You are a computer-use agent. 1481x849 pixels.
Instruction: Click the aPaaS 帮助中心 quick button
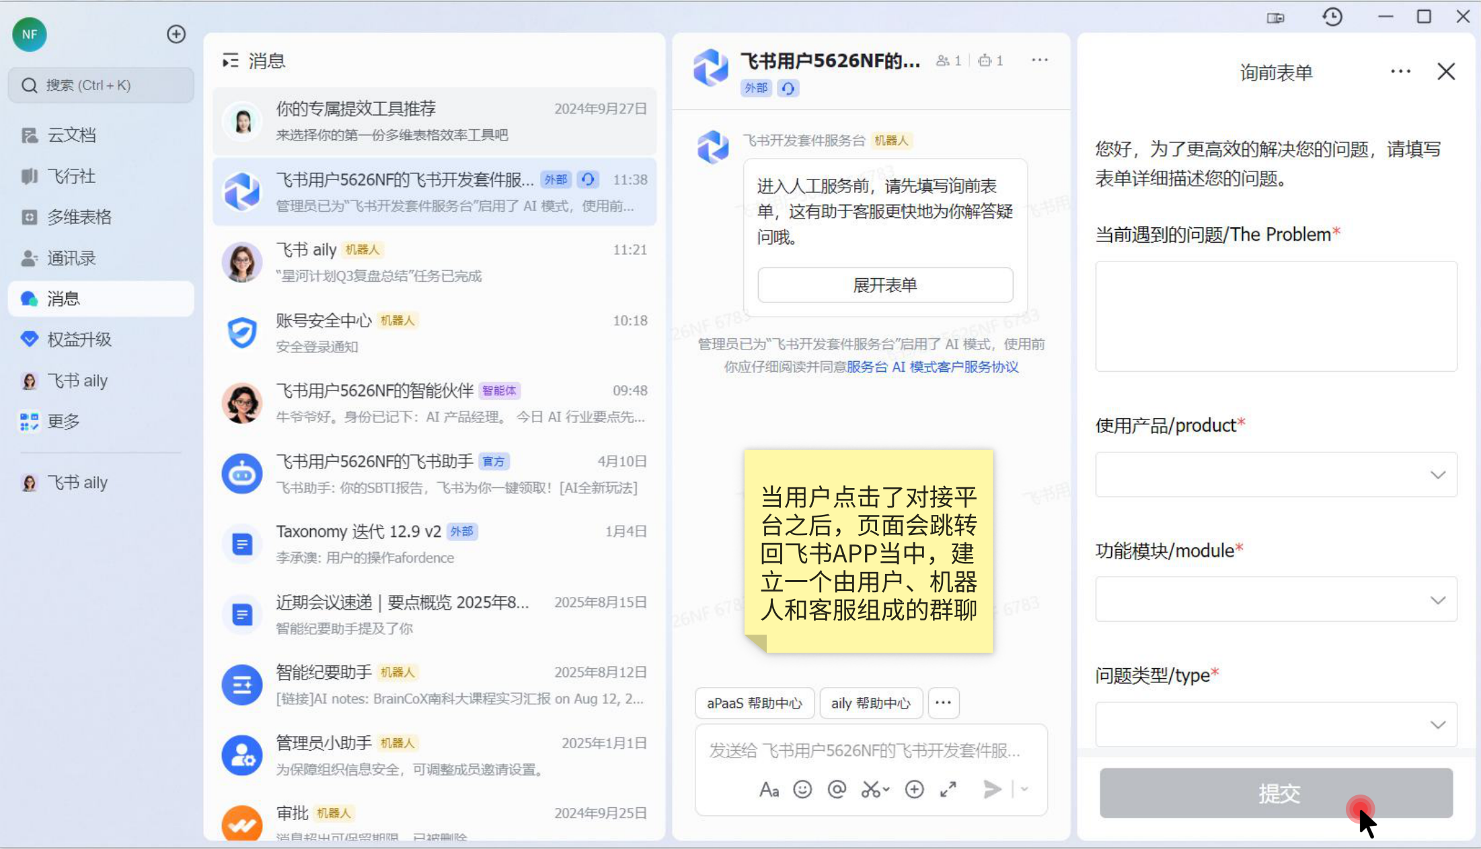(755, 703)
